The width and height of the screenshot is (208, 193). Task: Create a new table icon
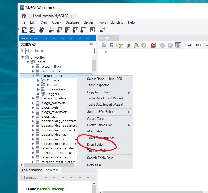click(x=60, y=30)
